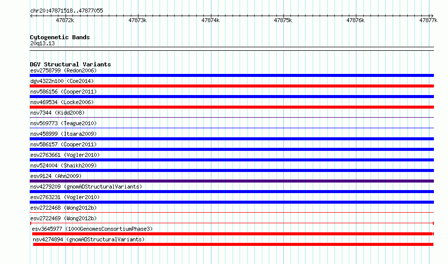Click the nsv586156 (Cooper2011) variant bar
The height and width of the screenshot is (264, 448).
point(232,97)
